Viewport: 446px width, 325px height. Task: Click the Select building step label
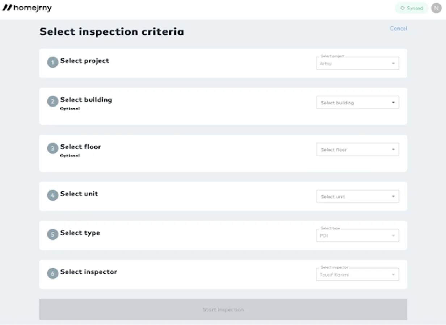[x=86, y=100]
